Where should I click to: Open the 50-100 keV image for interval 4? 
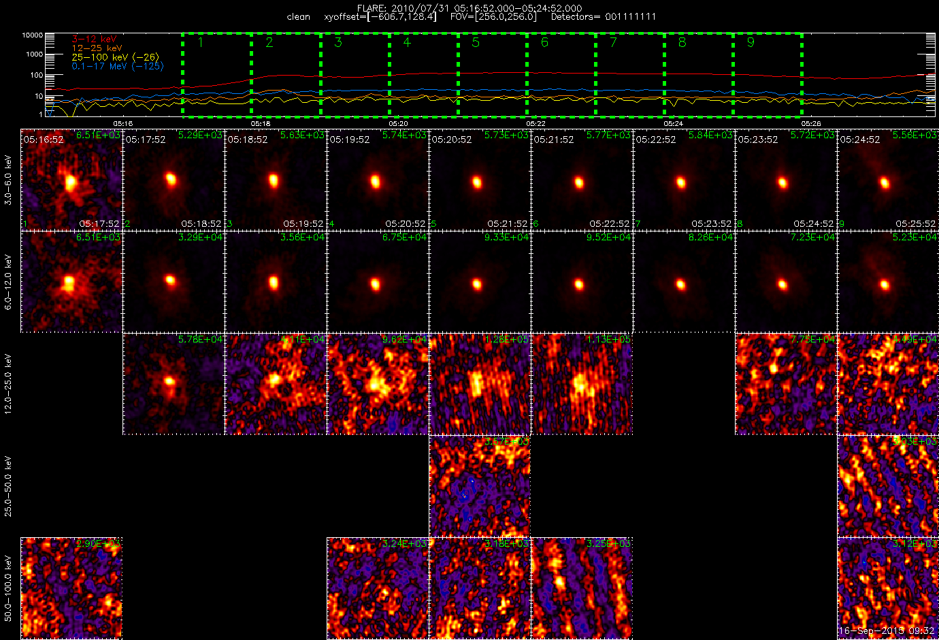click(378, 588)
